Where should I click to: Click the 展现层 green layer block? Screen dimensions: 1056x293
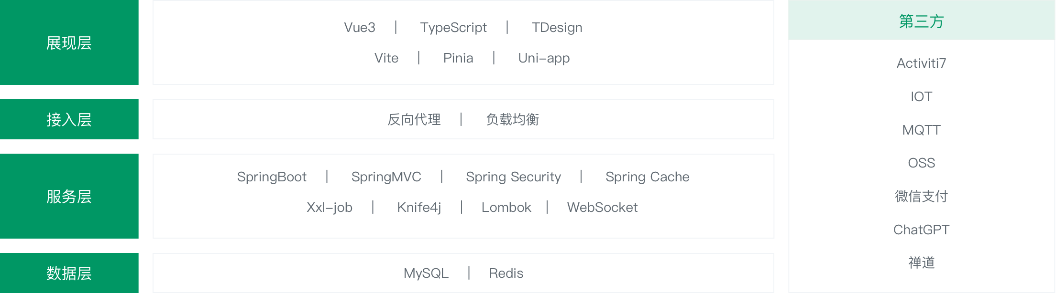69,43
